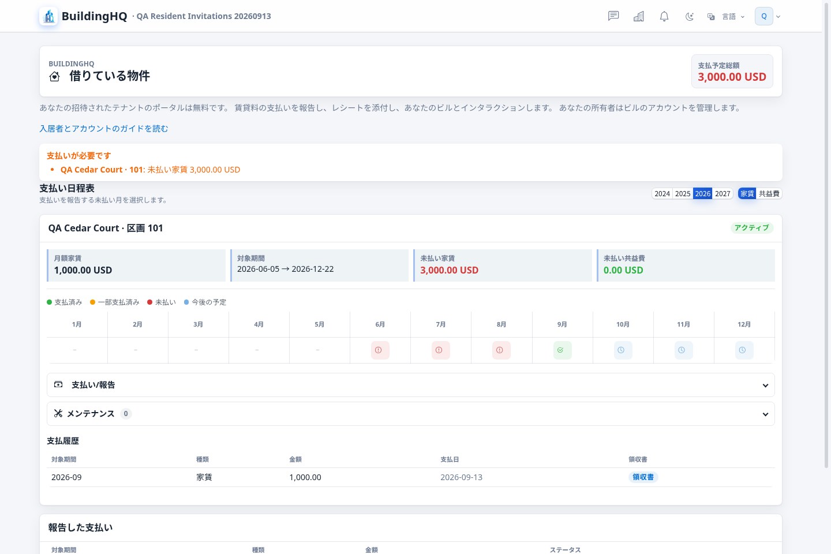This screenshot has height=554, width=831.
Task: Toggle dark mode with the moon icon
Action: 690,16
